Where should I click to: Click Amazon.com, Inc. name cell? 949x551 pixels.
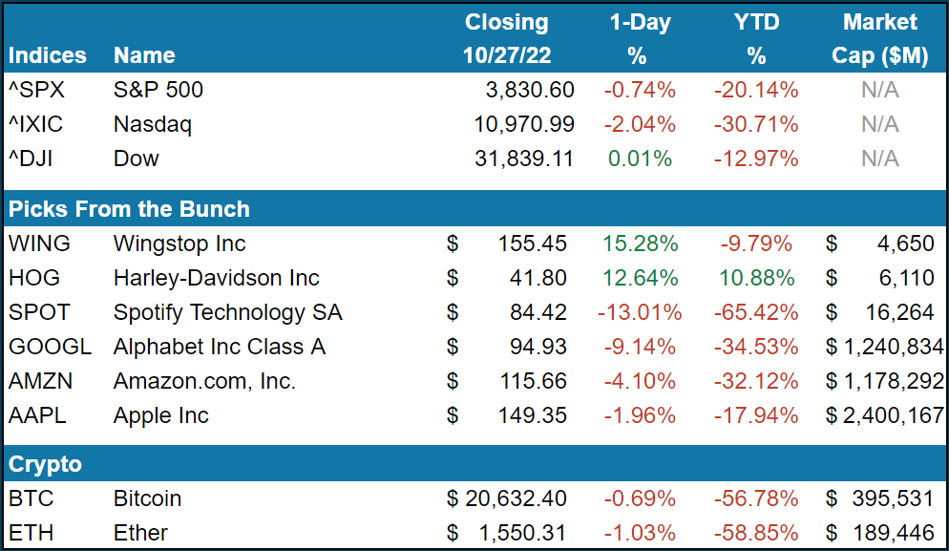pos(204,381)
